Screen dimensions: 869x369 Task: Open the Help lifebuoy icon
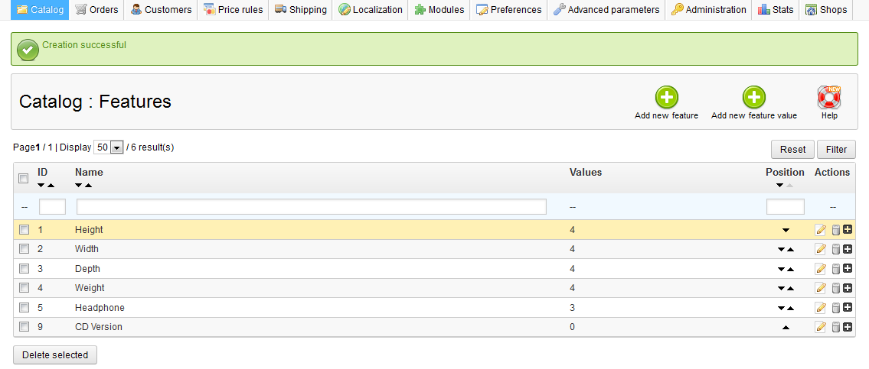tap(828, 98)
